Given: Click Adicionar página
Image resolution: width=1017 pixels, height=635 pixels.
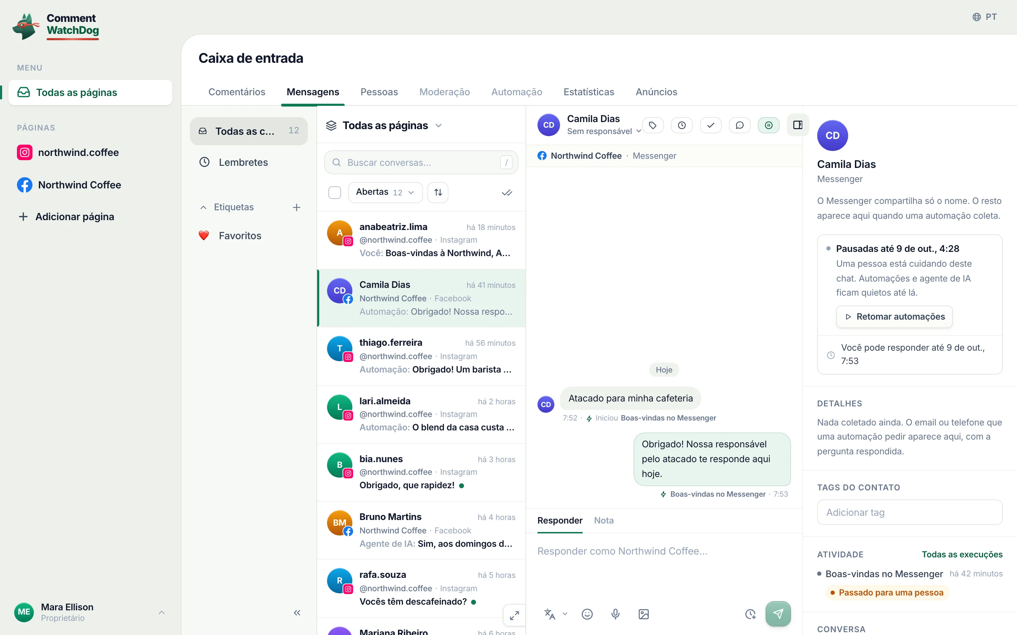Looking at the screenshot, I should 66,217.
